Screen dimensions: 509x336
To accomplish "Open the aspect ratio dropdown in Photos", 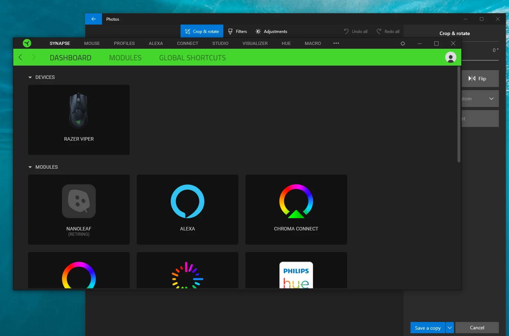I will 480,99.
